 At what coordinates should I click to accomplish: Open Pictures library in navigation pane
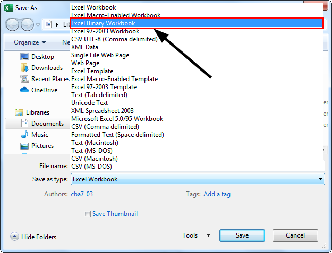point(42,146)
